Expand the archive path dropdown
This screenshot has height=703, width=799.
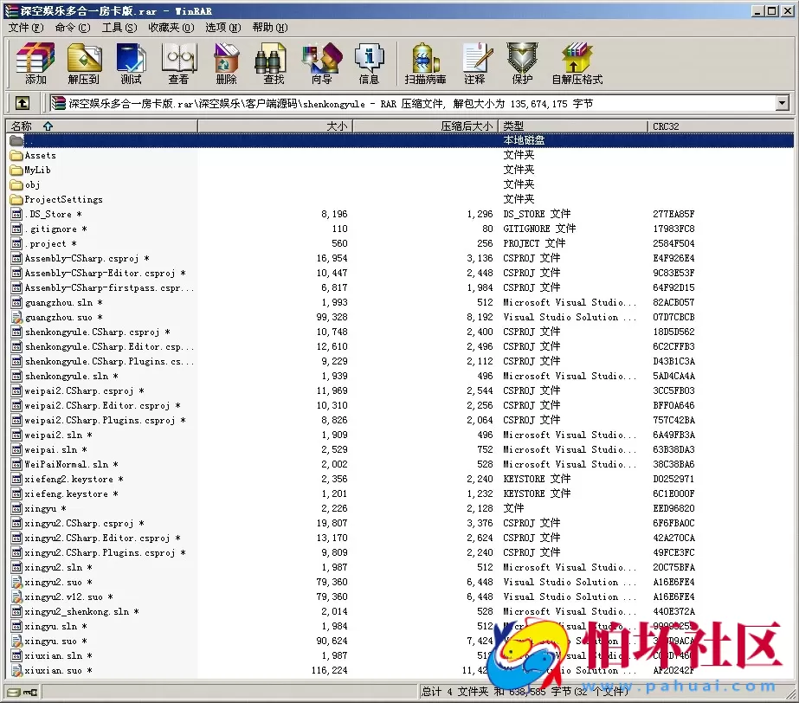point(782,103)
